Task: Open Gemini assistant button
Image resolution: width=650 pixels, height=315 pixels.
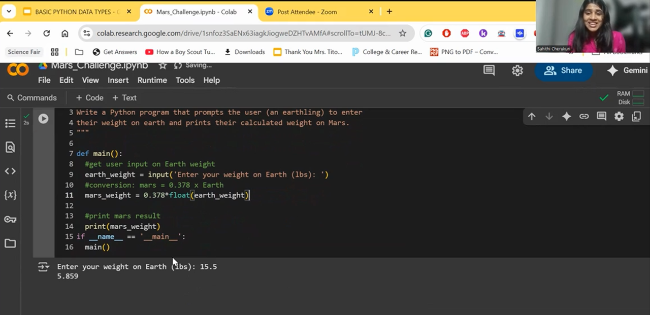Action: [x=627, y=71]
